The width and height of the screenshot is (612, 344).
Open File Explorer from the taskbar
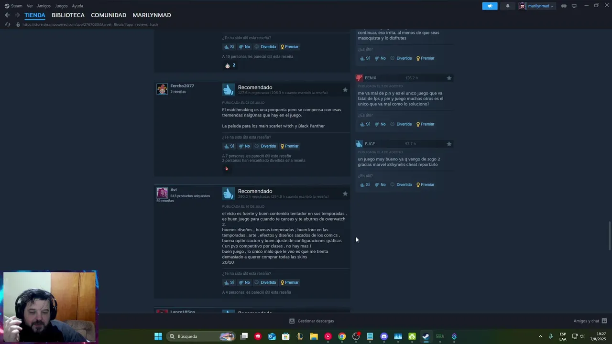[x=314, y=336]
